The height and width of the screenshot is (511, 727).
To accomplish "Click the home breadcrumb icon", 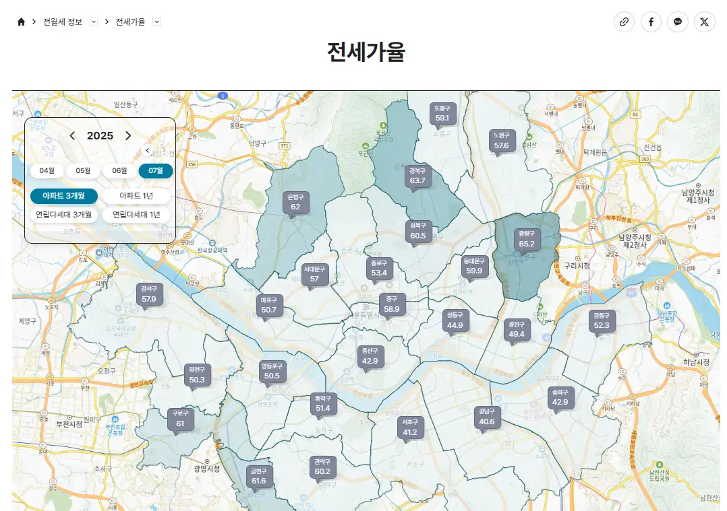I will (20, 21).
